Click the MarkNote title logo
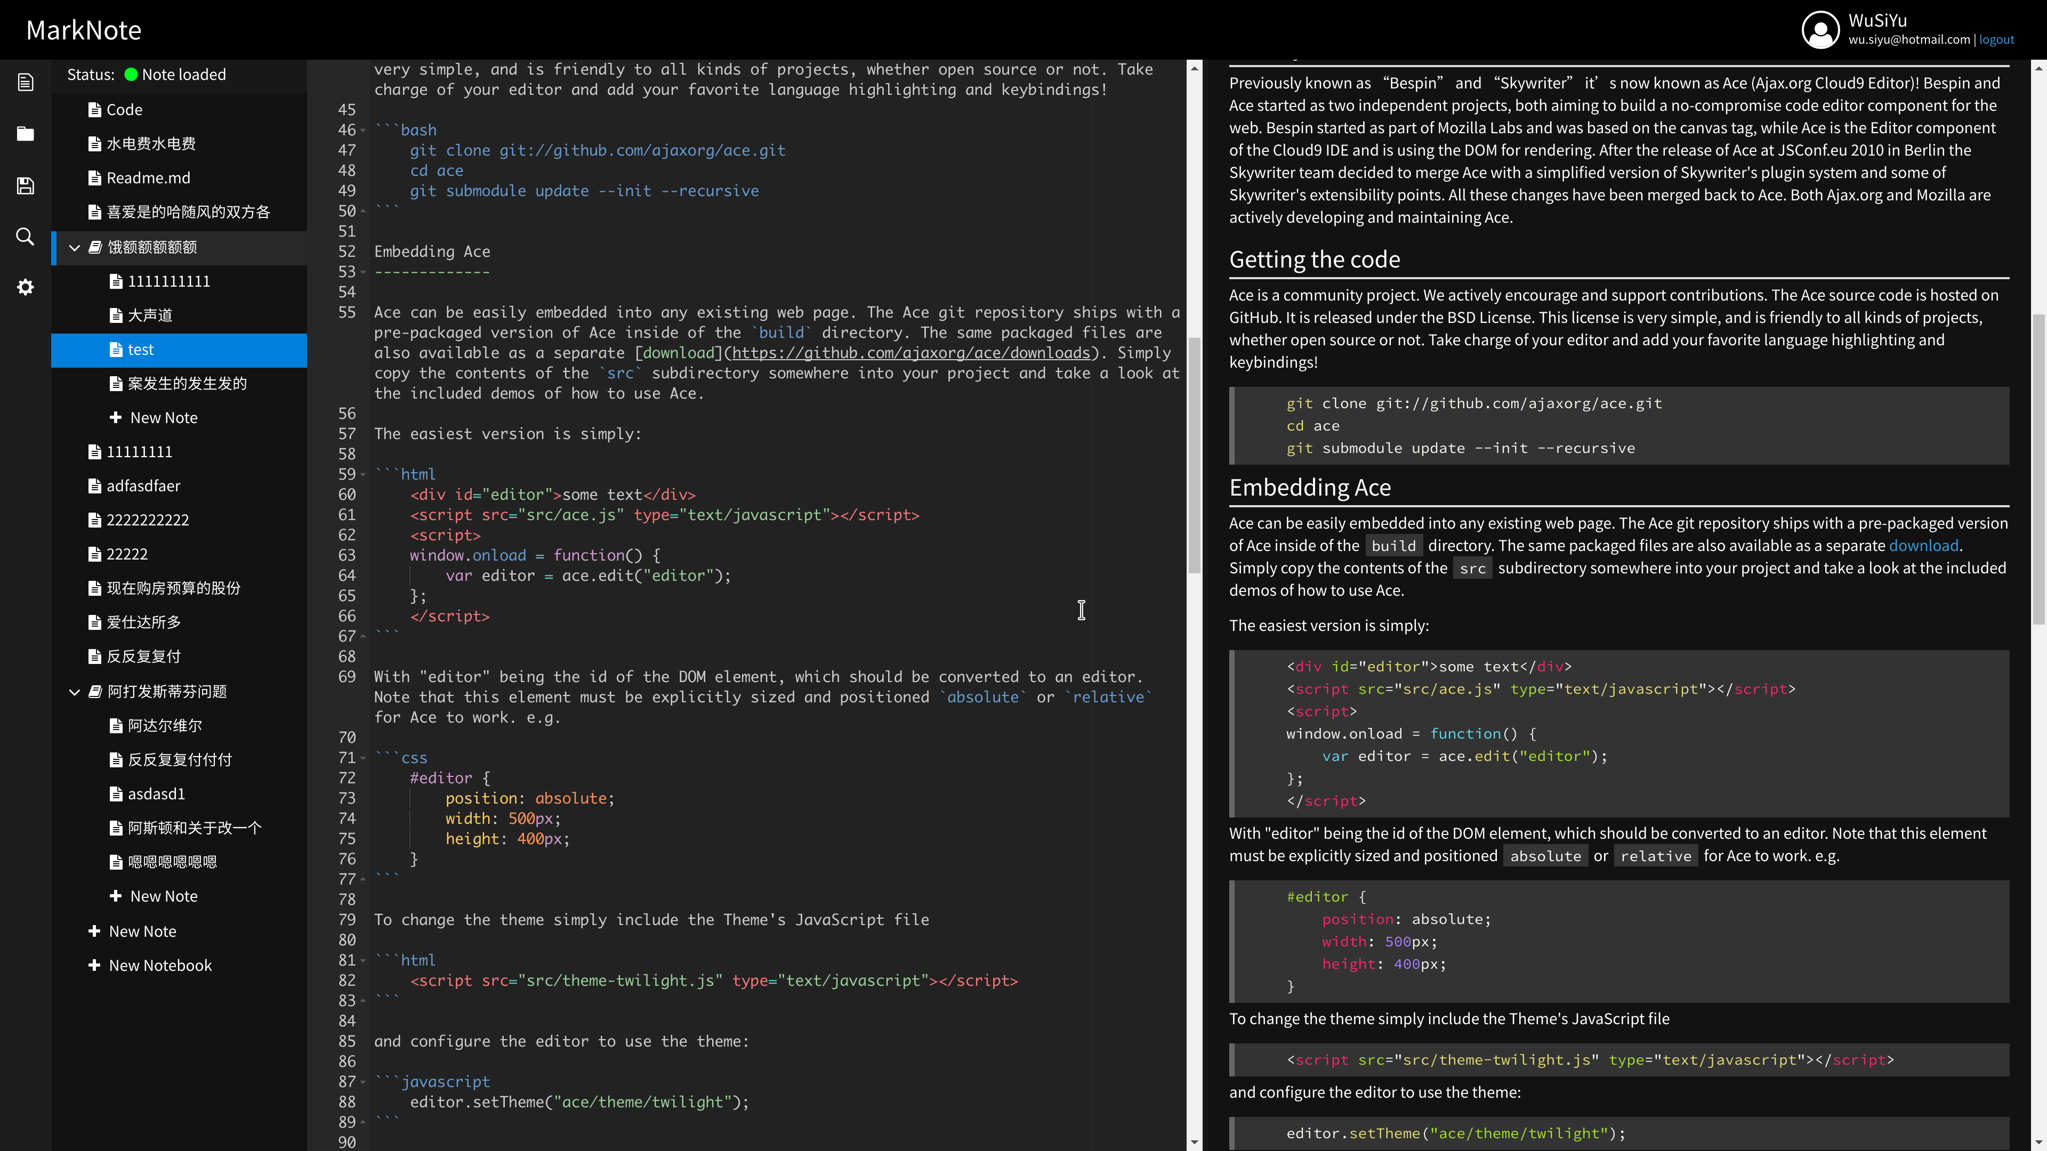The height and width of the screenshot is (1151, 2047). pos(84,30)
